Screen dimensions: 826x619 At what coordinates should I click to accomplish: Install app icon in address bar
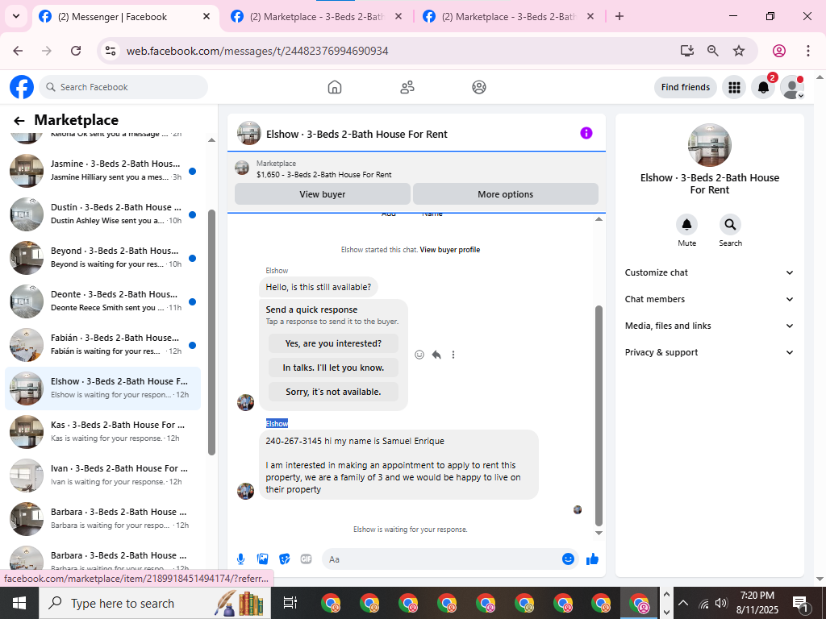click(x=686, y=51)
